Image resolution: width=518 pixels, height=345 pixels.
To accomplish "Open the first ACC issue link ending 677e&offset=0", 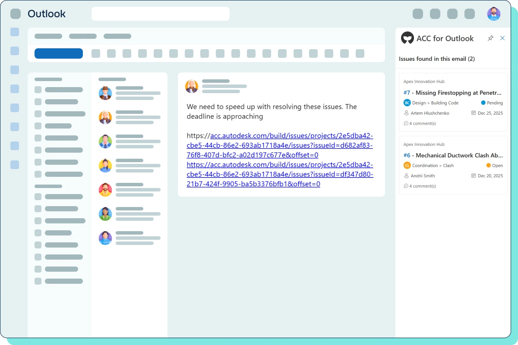I will click(x=280, y=145).
